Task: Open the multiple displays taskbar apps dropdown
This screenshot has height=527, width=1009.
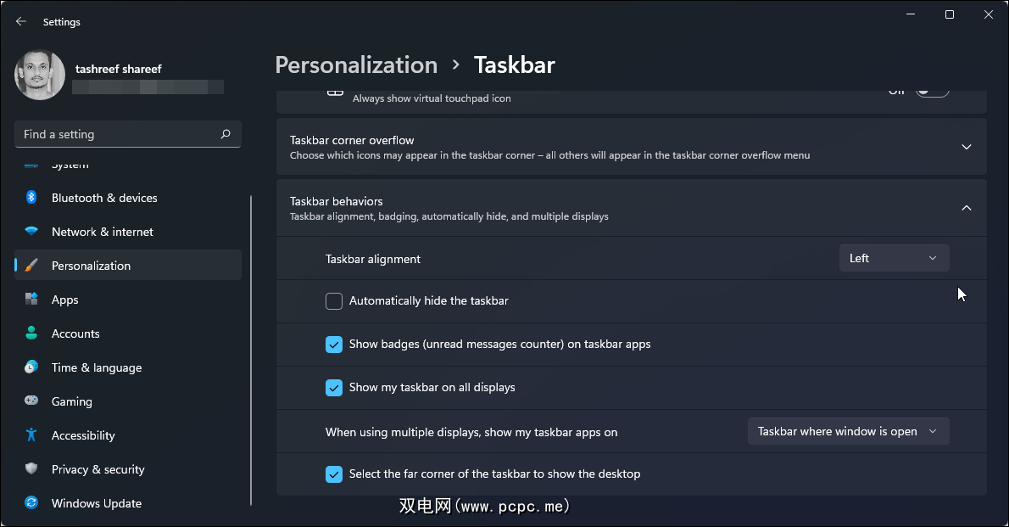Action: pos(848,431)
